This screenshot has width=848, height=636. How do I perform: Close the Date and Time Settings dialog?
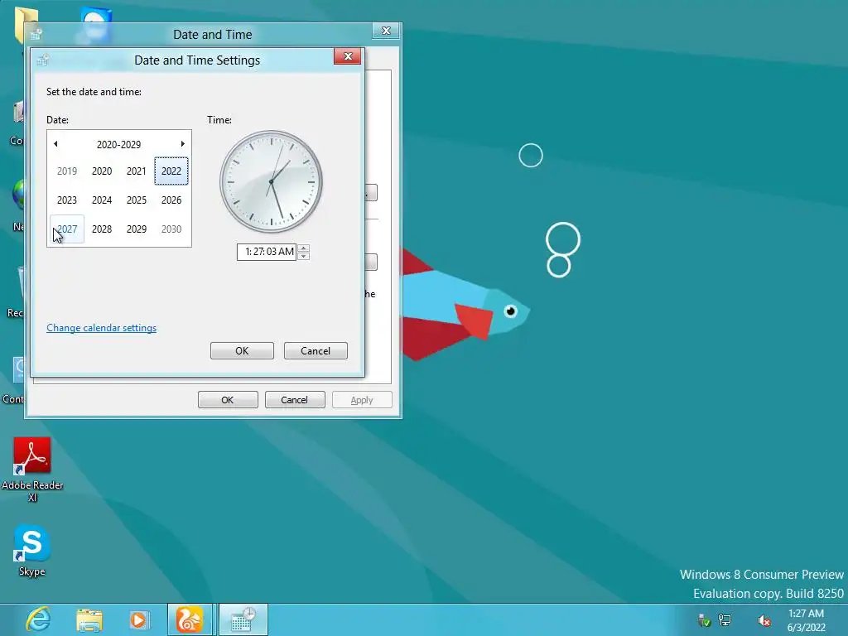pyautogui.click(x=347, y=56)
